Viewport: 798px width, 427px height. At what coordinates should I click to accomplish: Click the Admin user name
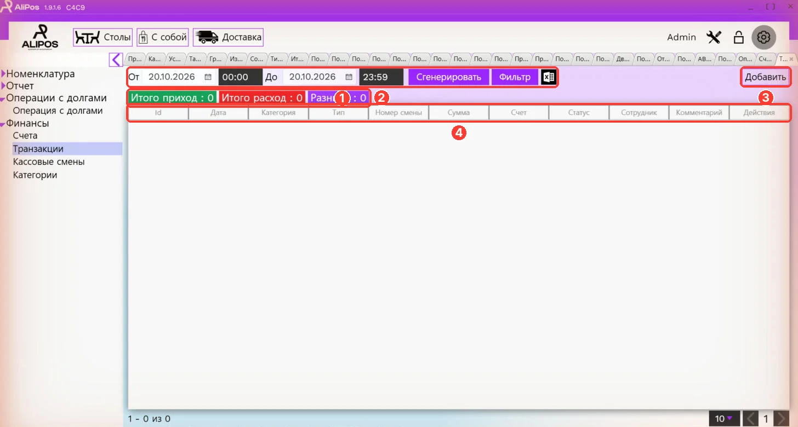(x=681, y=37)
